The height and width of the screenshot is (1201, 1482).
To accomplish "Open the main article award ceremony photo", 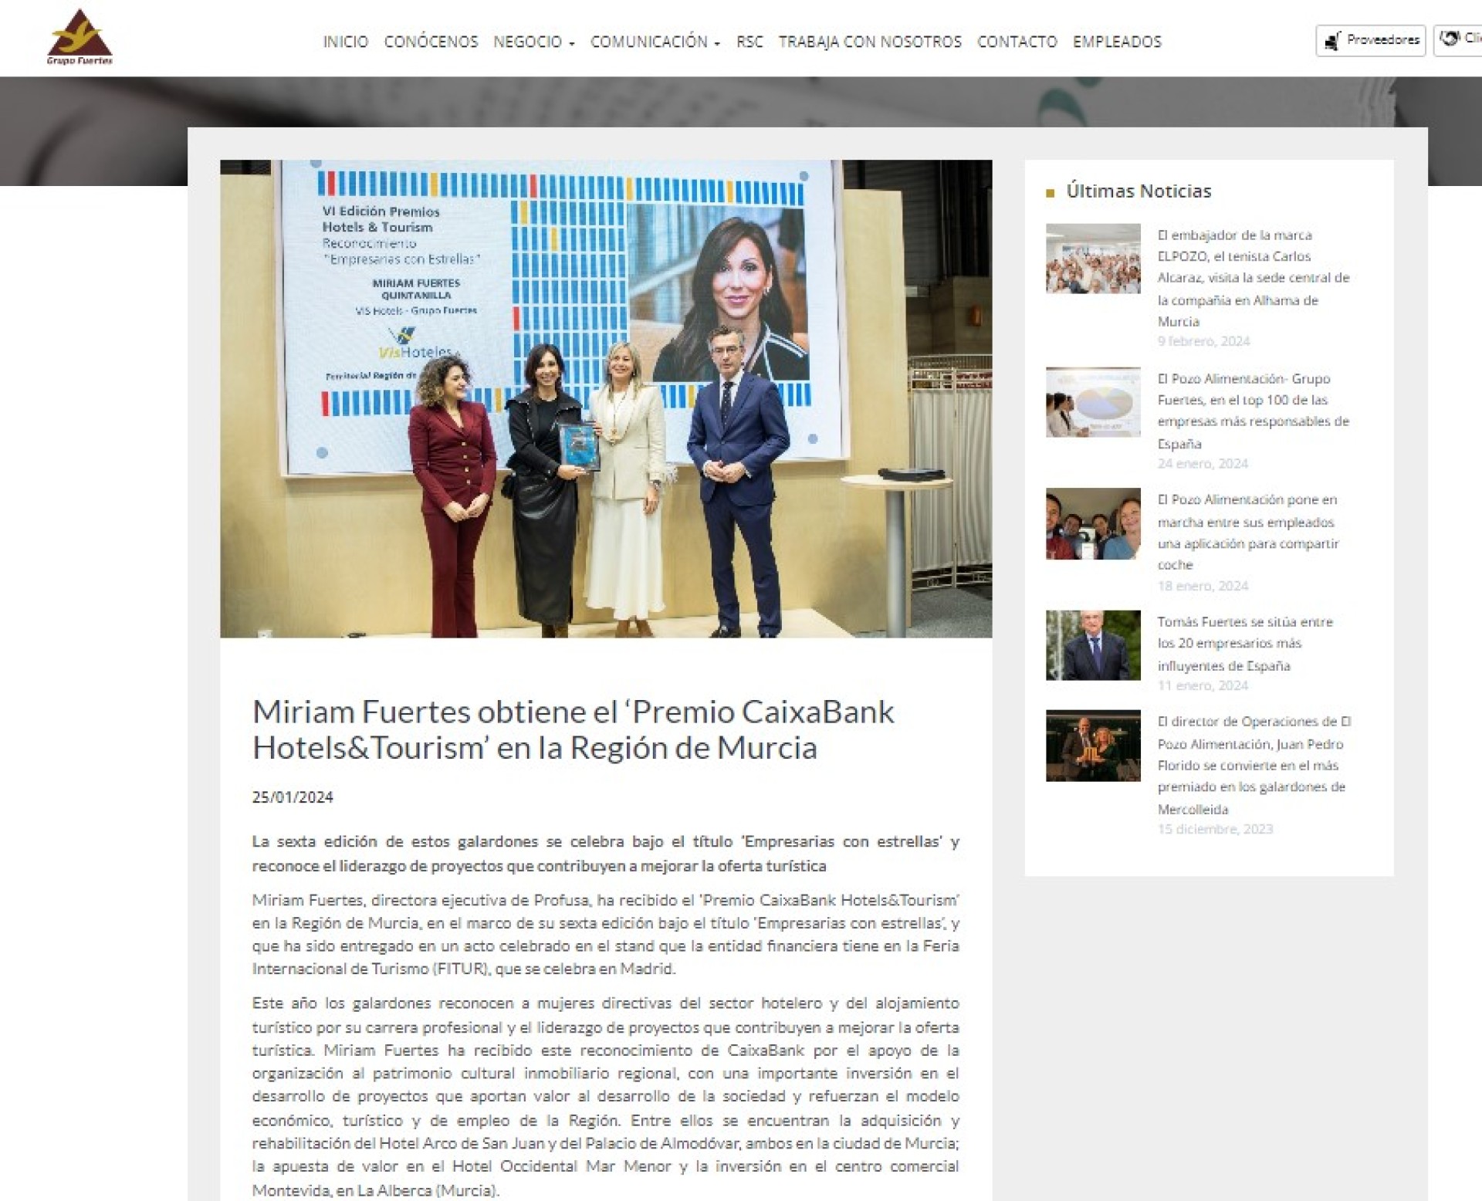I will tap(606, 398).
